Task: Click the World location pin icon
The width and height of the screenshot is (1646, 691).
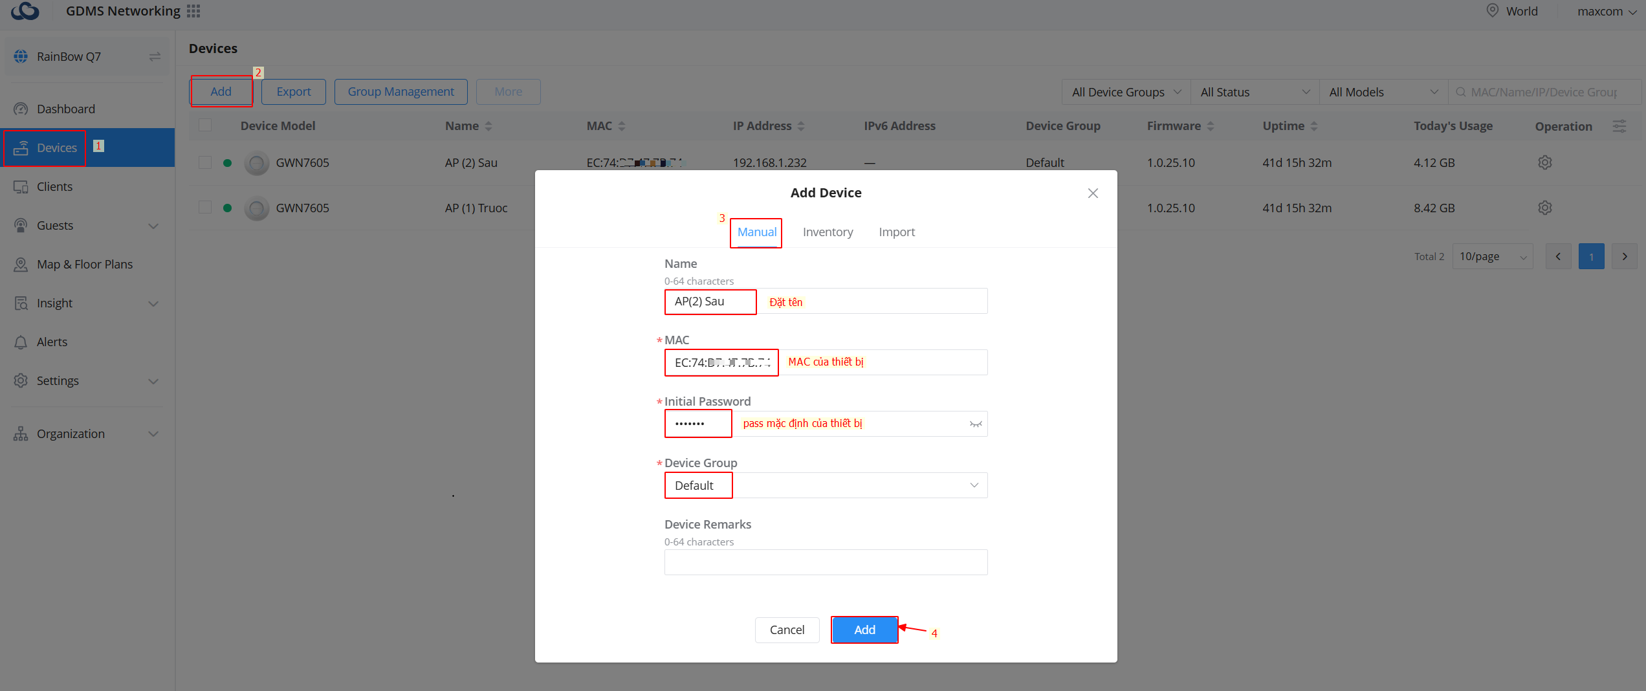Action: 1492,11
